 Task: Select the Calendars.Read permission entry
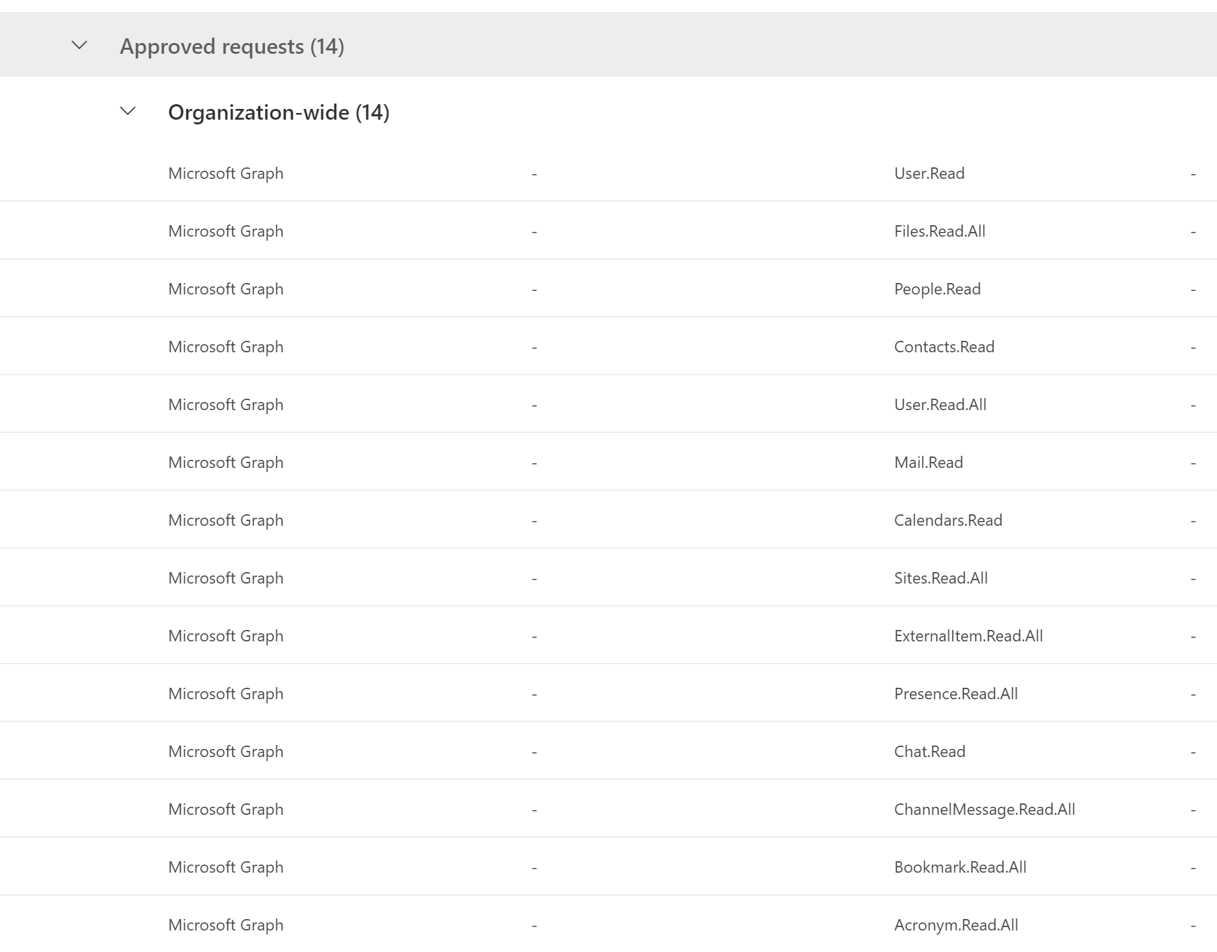coord(948,520)
